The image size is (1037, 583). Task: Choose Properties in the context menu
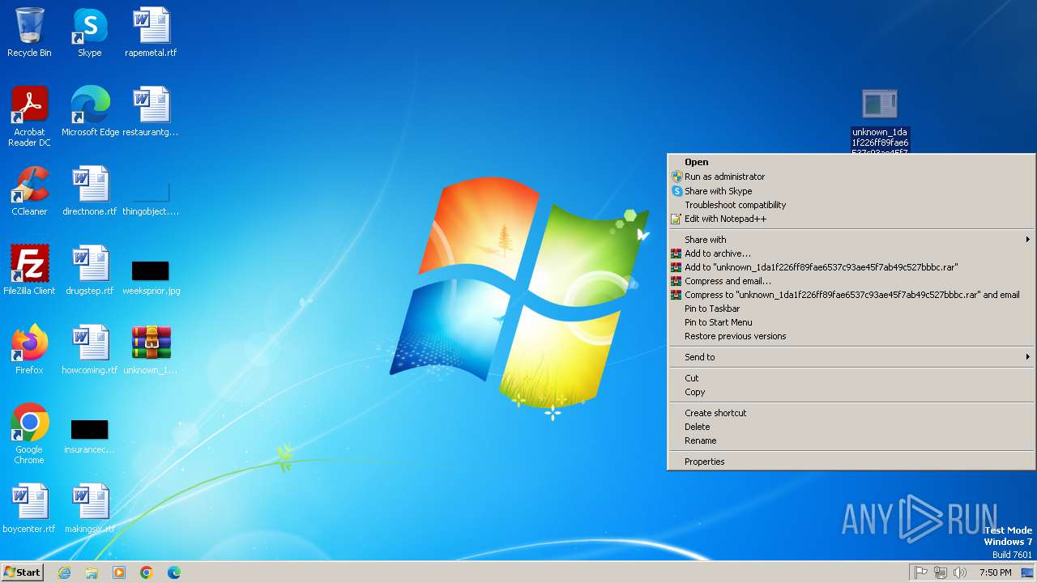(851, 462)
